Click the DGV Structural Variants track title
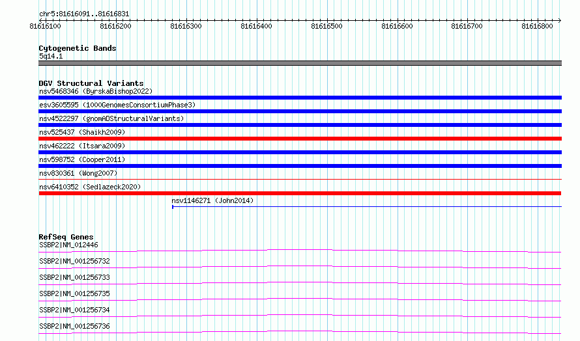 pos(91,83)
